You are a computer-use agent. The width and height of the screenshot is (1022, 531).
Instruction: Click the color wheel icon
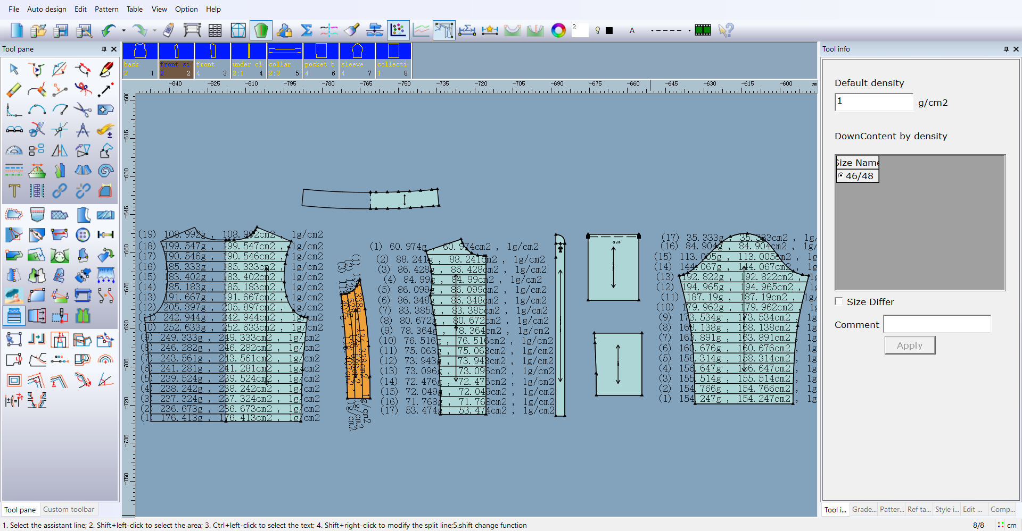558,30
